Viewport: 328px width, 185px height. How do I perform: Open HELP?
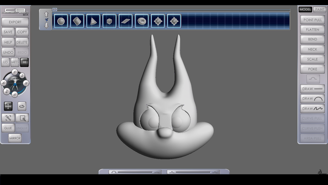(x=8, y=42)
